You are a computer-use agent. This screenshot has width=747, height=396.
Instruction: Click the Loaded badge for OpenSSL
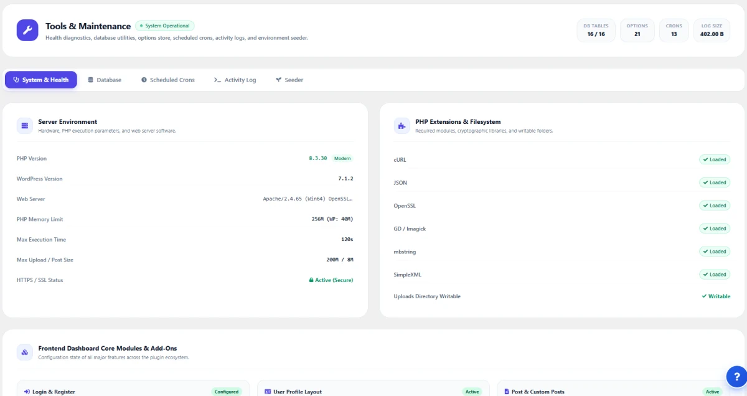pyautogui.click(x=715, y=205)
